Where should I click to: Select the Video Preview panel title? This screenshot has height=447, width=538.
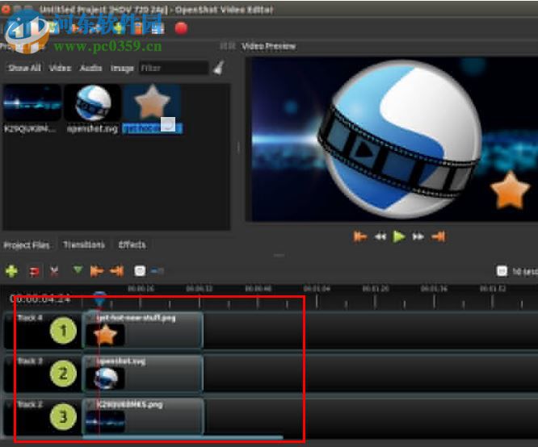click(x=268, y=46)
